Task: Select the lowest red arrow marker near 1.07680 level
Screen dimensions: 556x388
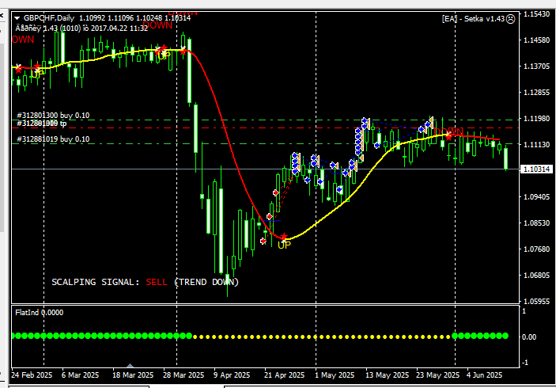Action: (263, 241)
